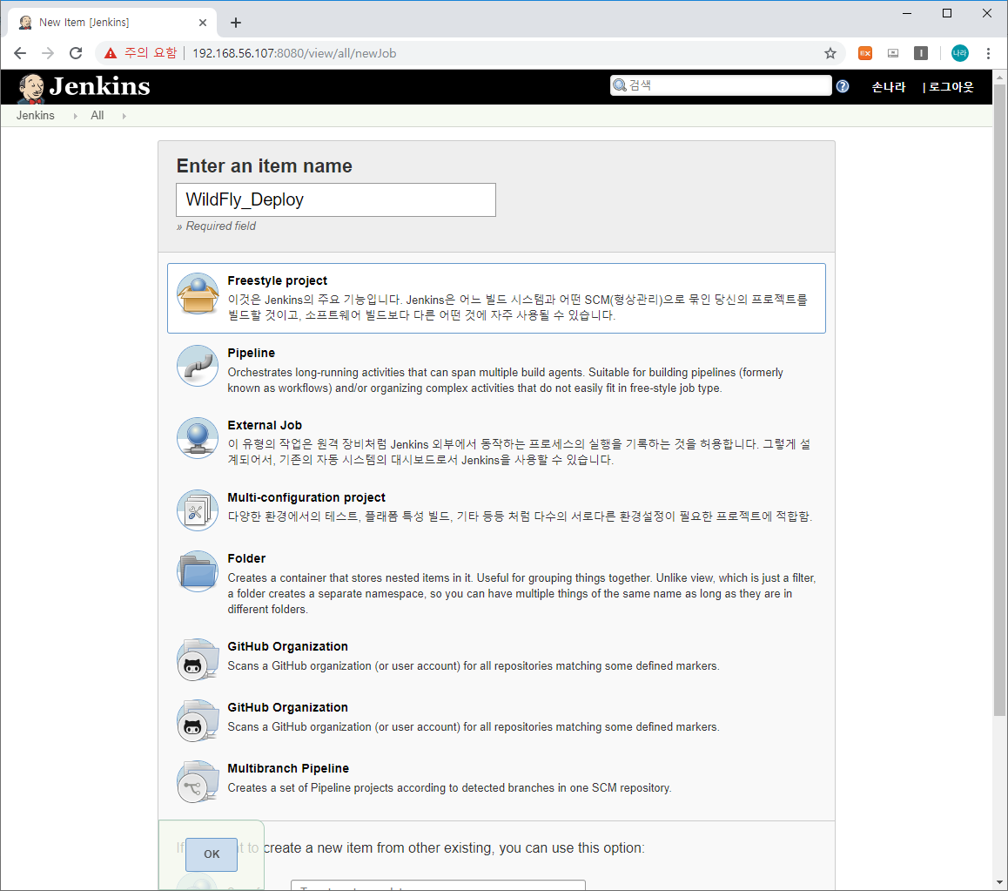
Task: Click the OK button
Action: click(x=212, y=854)
